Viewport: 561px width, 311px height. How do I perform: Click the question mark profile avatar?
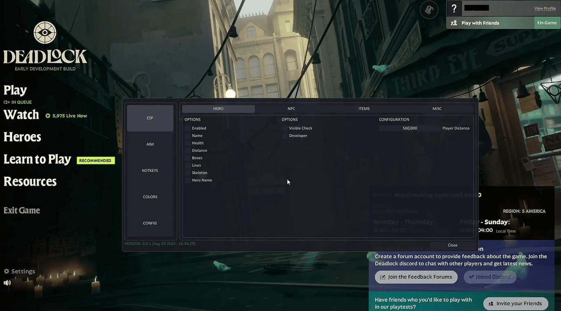click(x=454, y=8)
